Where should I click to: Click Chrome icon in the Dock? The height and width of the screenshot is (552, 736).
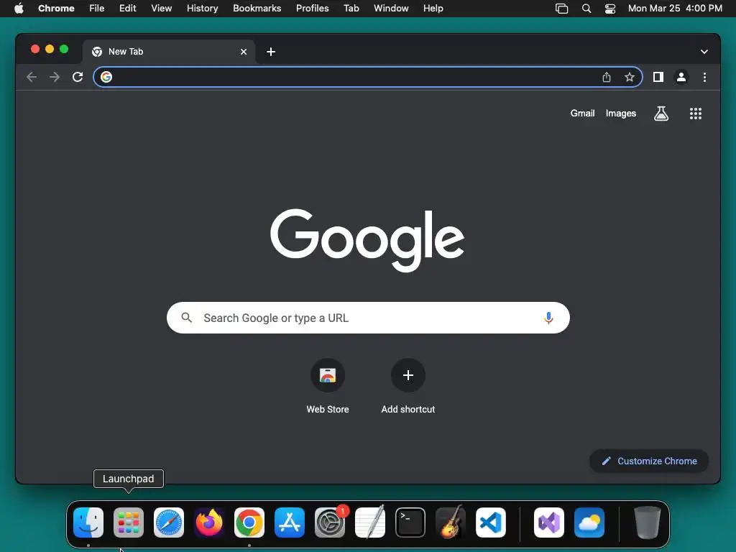(x=249, y=523)
